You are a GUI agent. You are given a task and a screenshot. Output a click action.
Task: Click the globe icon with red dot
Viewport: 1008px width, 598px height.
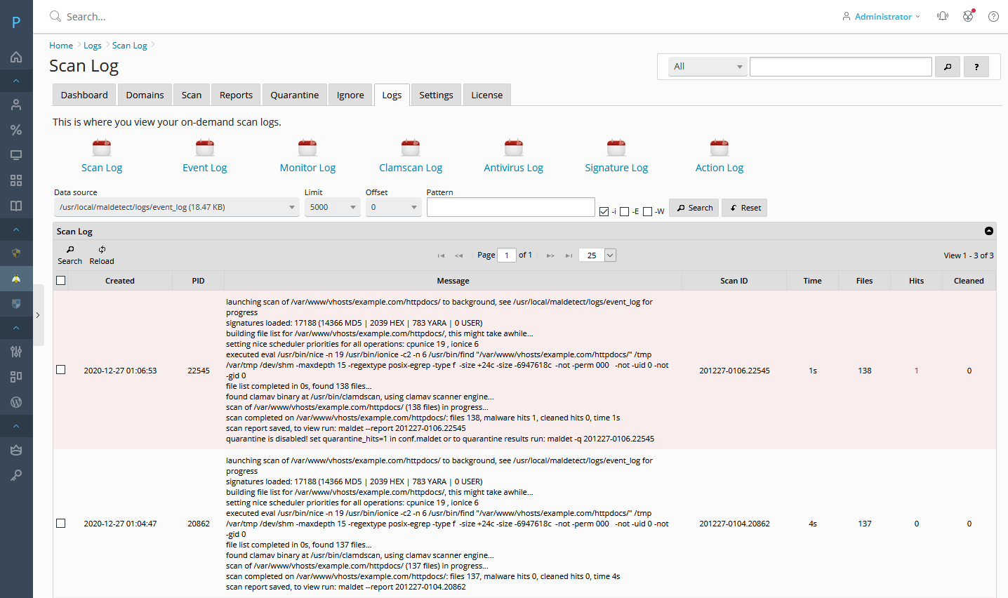point(968,15)
